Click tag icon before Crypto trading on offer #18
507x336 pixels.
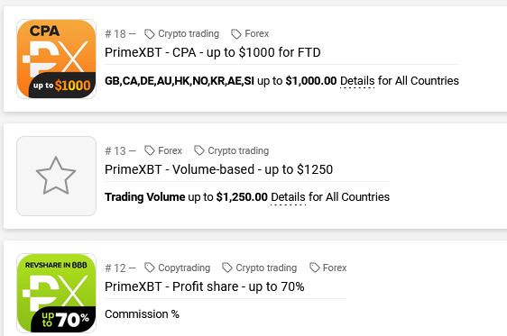150,34
